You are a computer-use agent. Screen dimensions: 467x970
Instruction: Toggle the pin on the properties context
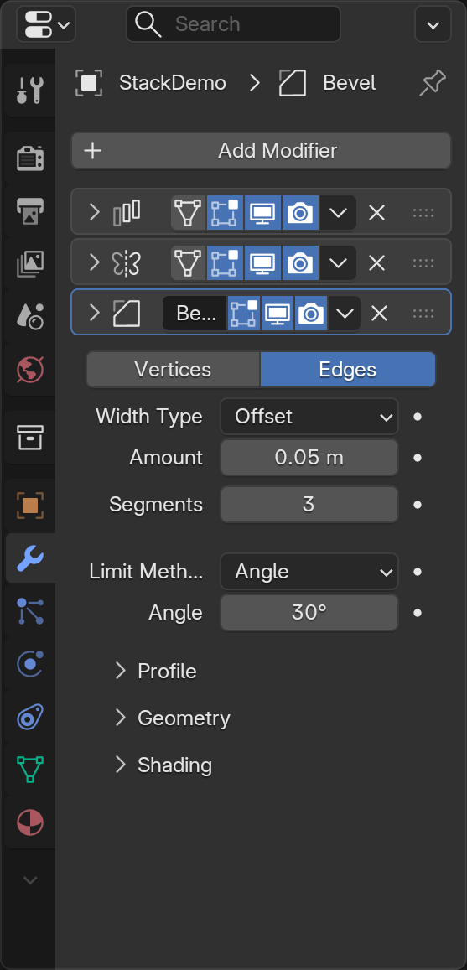coord(433,84)
